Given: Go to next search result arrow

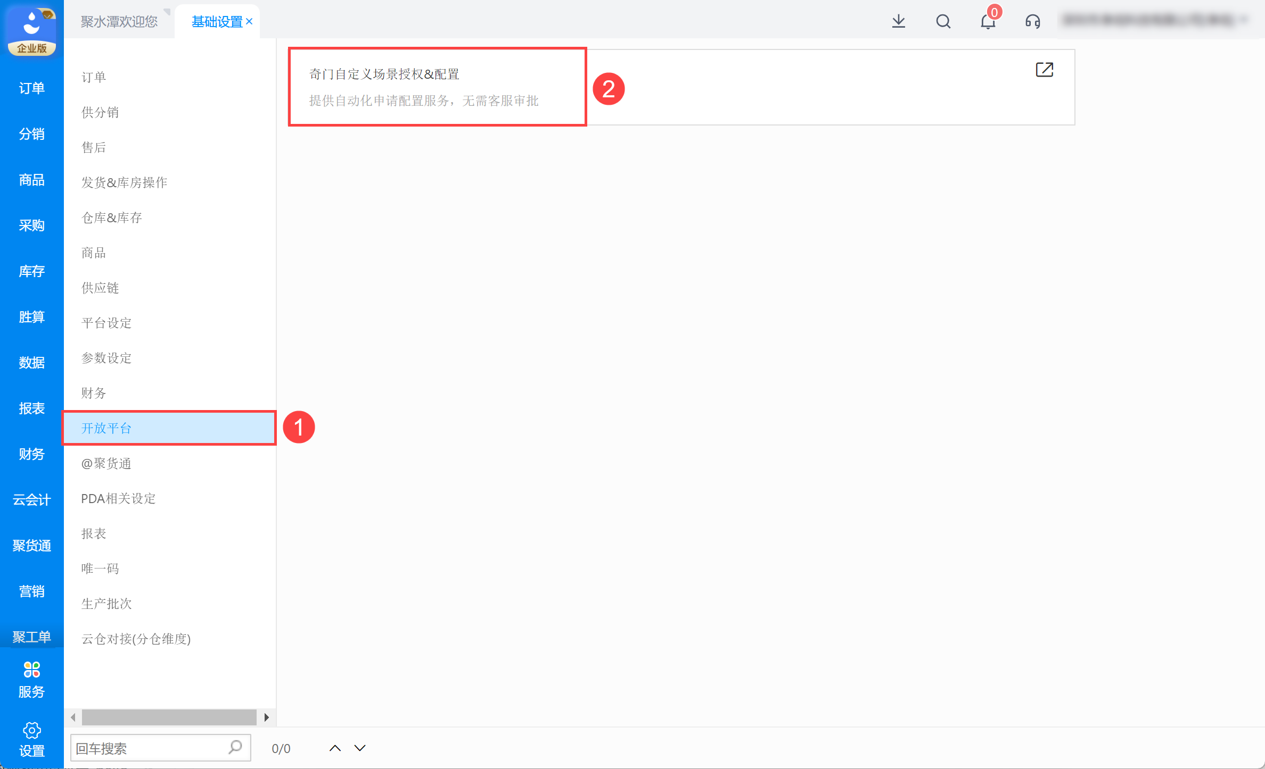Looking at the screenshot, I should (x=360, y=748).
